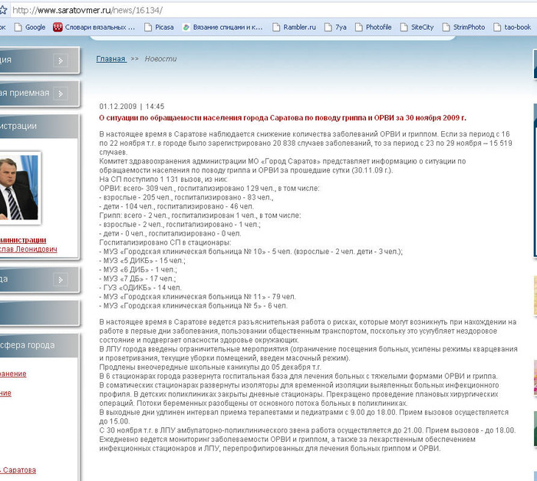537x481 pixels.
Task: Click the line 'ГУЗ «ОДИКБ» - 14 чел.'
Action: (x=140, y=288)
